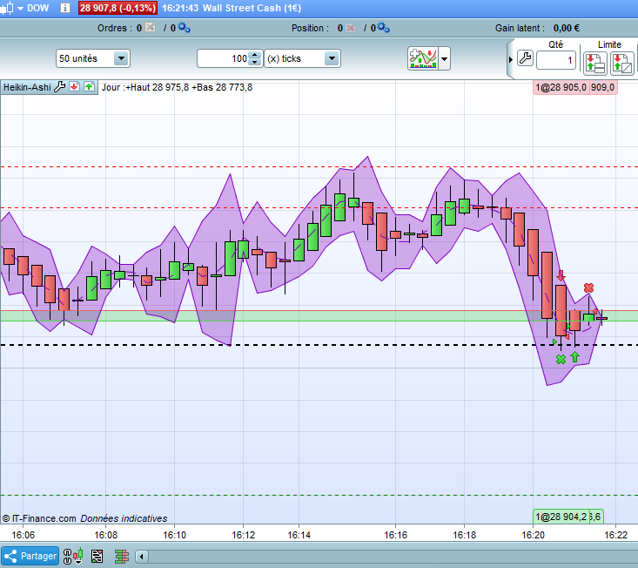638x568 pixels.
Task: Decrease the tick count with the down arrow
Action: pyautogui.click(x=255, y=63)
